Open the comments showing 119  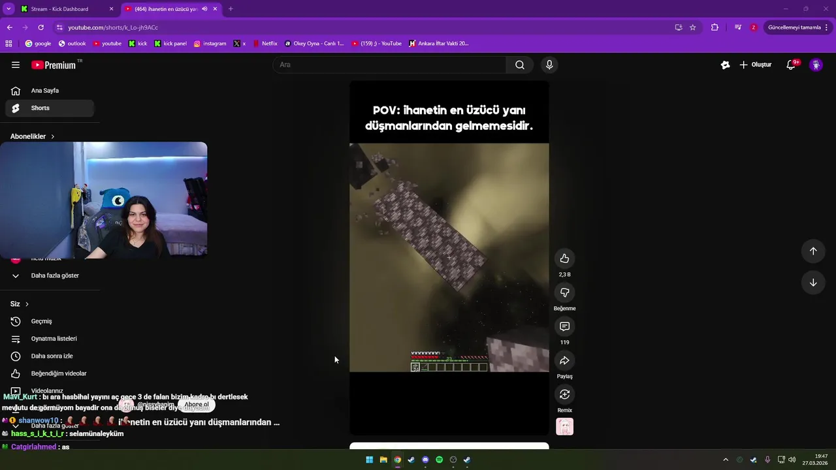[x=565, y=326]
